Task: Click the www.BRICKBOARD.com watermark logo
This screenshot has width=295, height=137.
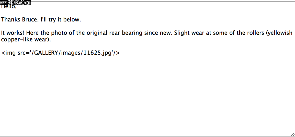Action: (15, 3)
